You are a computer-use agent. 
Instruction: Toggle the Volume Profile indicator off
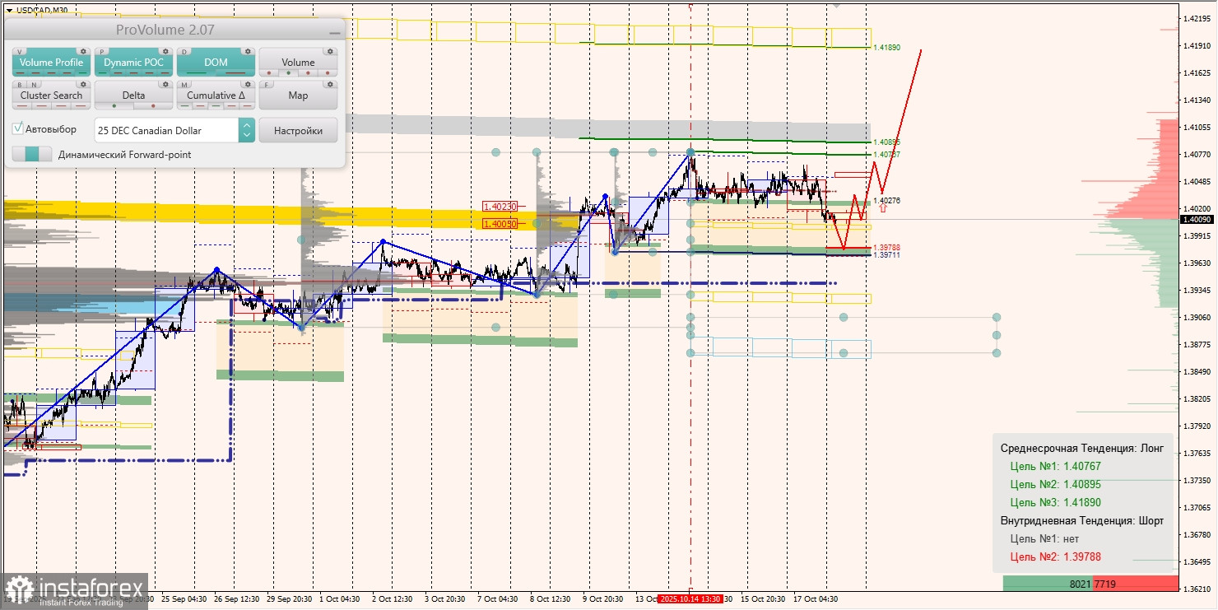(x=51, y=63)
